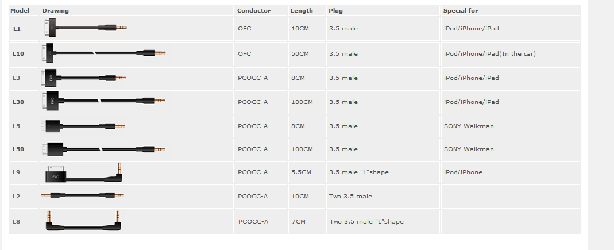Select the 5.5CM length cell
Screen dimensions: 614x250
coord(307,172)
